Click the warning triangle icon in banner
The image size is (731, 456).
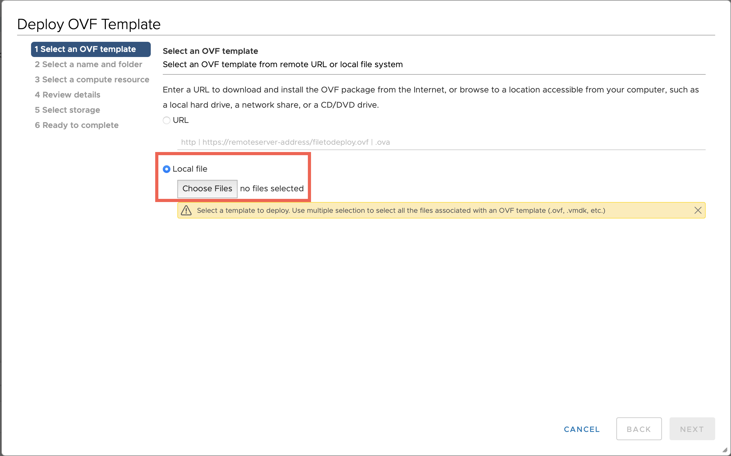(186, 210)
